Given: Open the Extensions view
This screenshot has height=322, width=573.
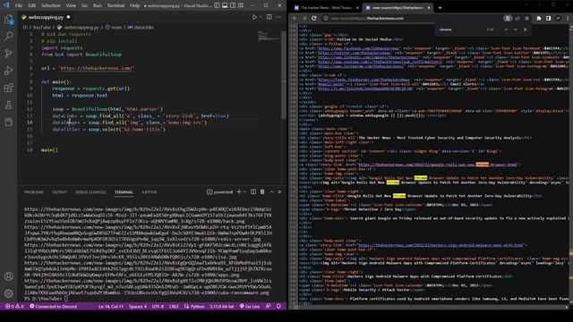Looking at the screenshot, I should (x=8, y=88).
